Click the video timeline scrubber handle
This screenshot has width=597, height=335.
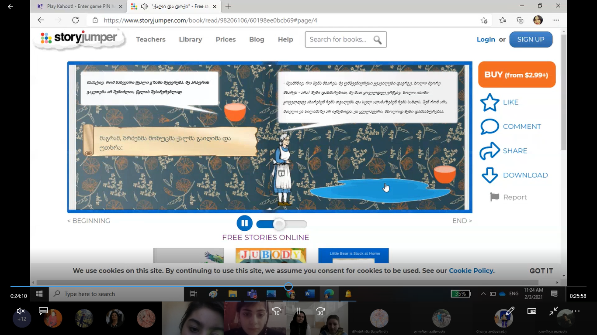click(x=288, y=287)
